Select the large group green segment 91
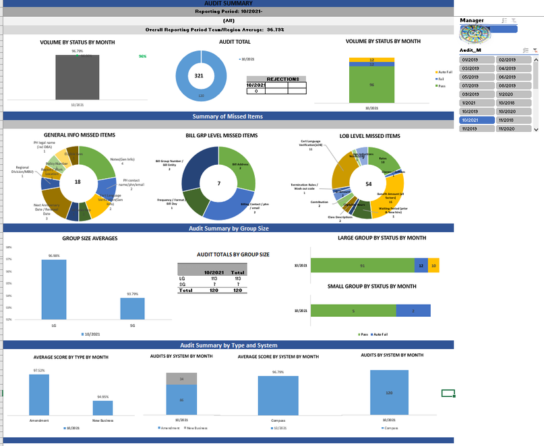 click(x=363, y=266)
